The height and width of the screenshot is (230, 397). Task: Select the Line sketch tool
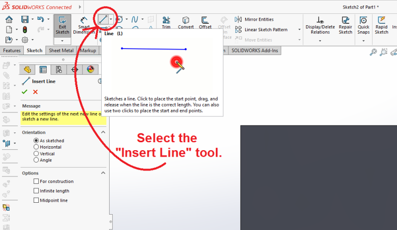[x=103, y=19]
